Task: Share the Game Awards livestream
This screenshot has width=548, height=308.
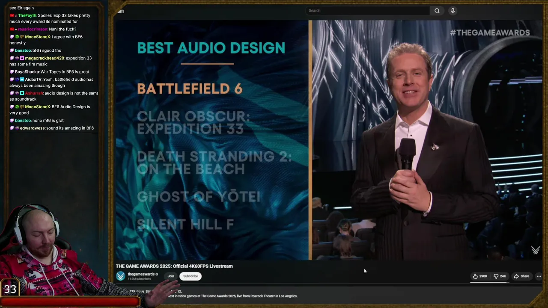Action: pos(521,276)
